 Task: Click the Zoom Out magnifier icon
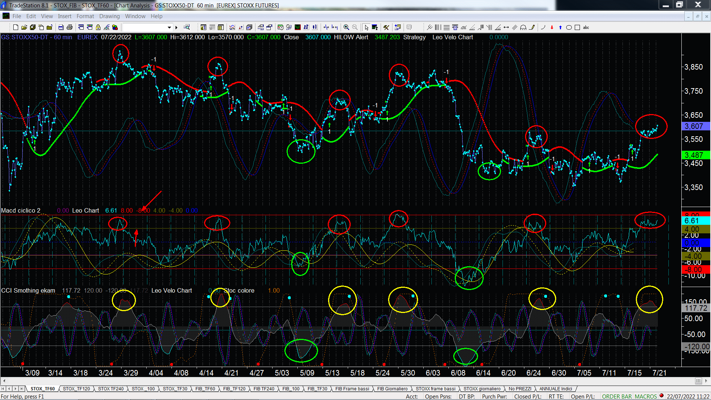355,27
